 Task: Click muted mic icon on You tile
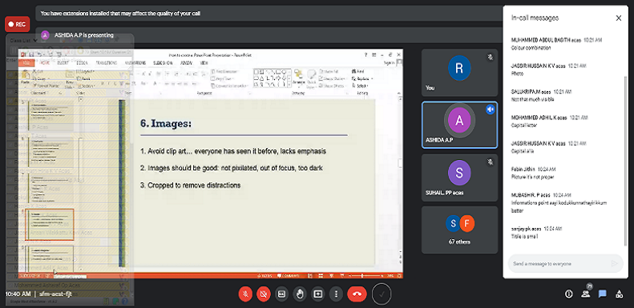[x=490, y=58]
